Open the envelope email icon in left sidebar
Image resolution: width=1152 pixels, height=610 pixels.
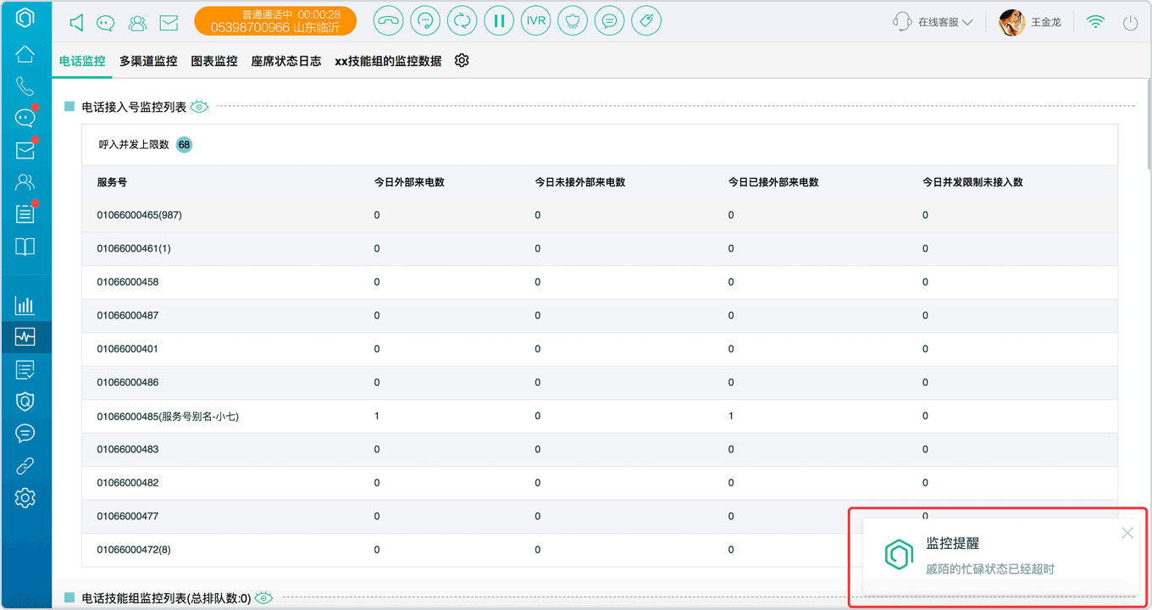25,150
